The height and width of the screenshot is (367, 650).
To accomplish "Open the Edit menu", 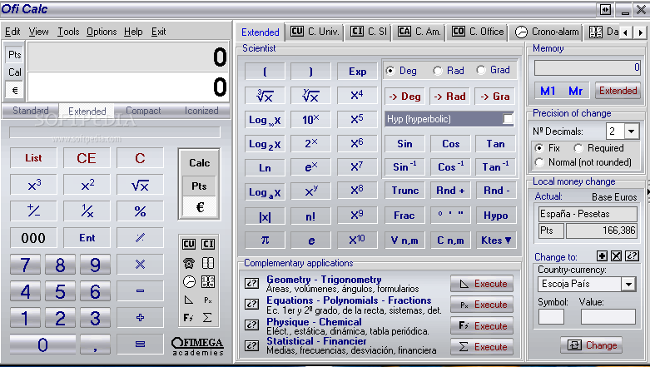I will point(12,32).
